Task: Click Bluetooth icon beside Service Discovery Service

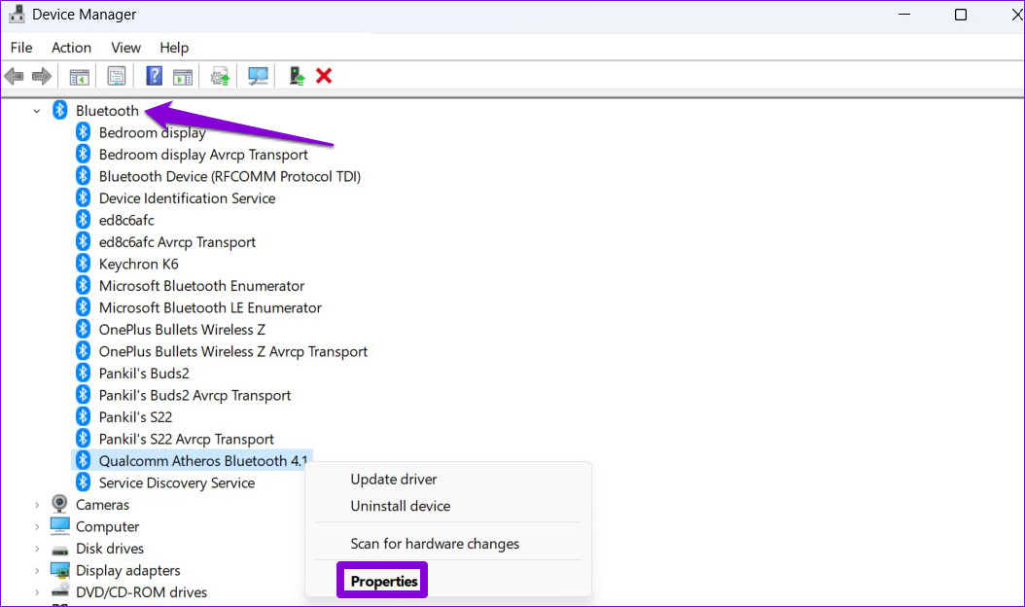Action: click(83, 482)
